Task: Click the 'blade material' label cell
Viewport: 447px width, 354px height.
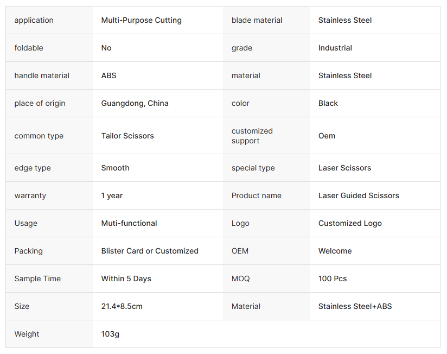Action: tap(257, 21)
